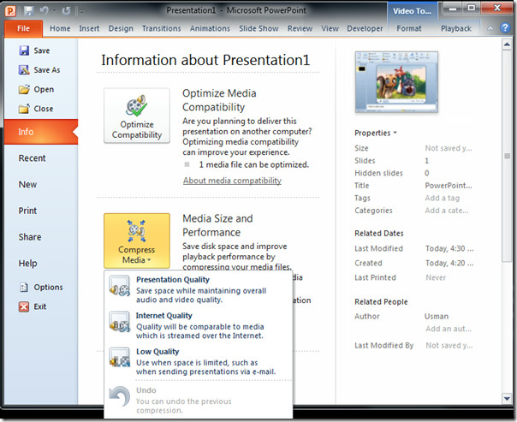Viewport: 517px width, 422px height.
Task: Open the Animations tab
Action: coord(210,29)
